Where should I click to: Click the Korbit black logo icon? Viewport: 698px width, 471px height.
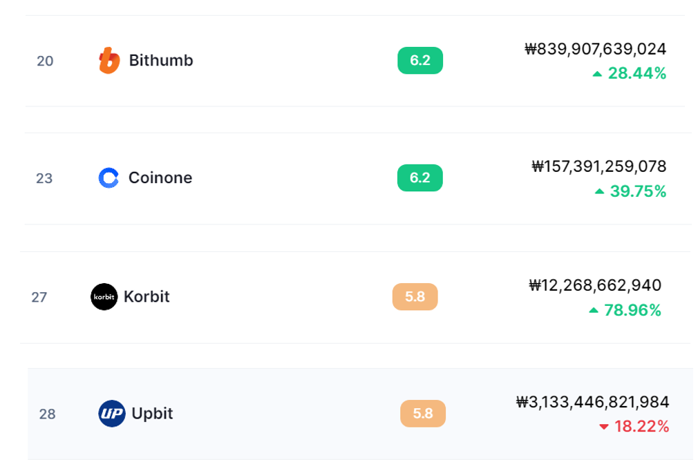[104, 297]
